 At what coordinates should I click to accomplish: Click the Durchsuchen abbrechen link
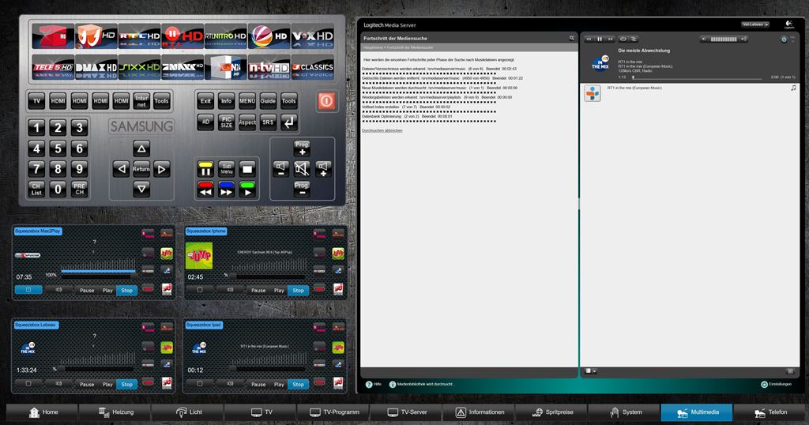pos(382,130)
